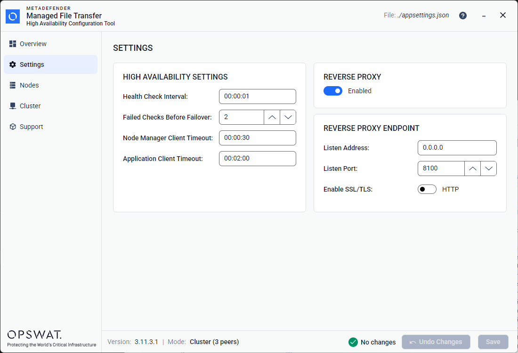The image size is (518, 353).
Task: Click the No changes status text
Action: point(378,342)
